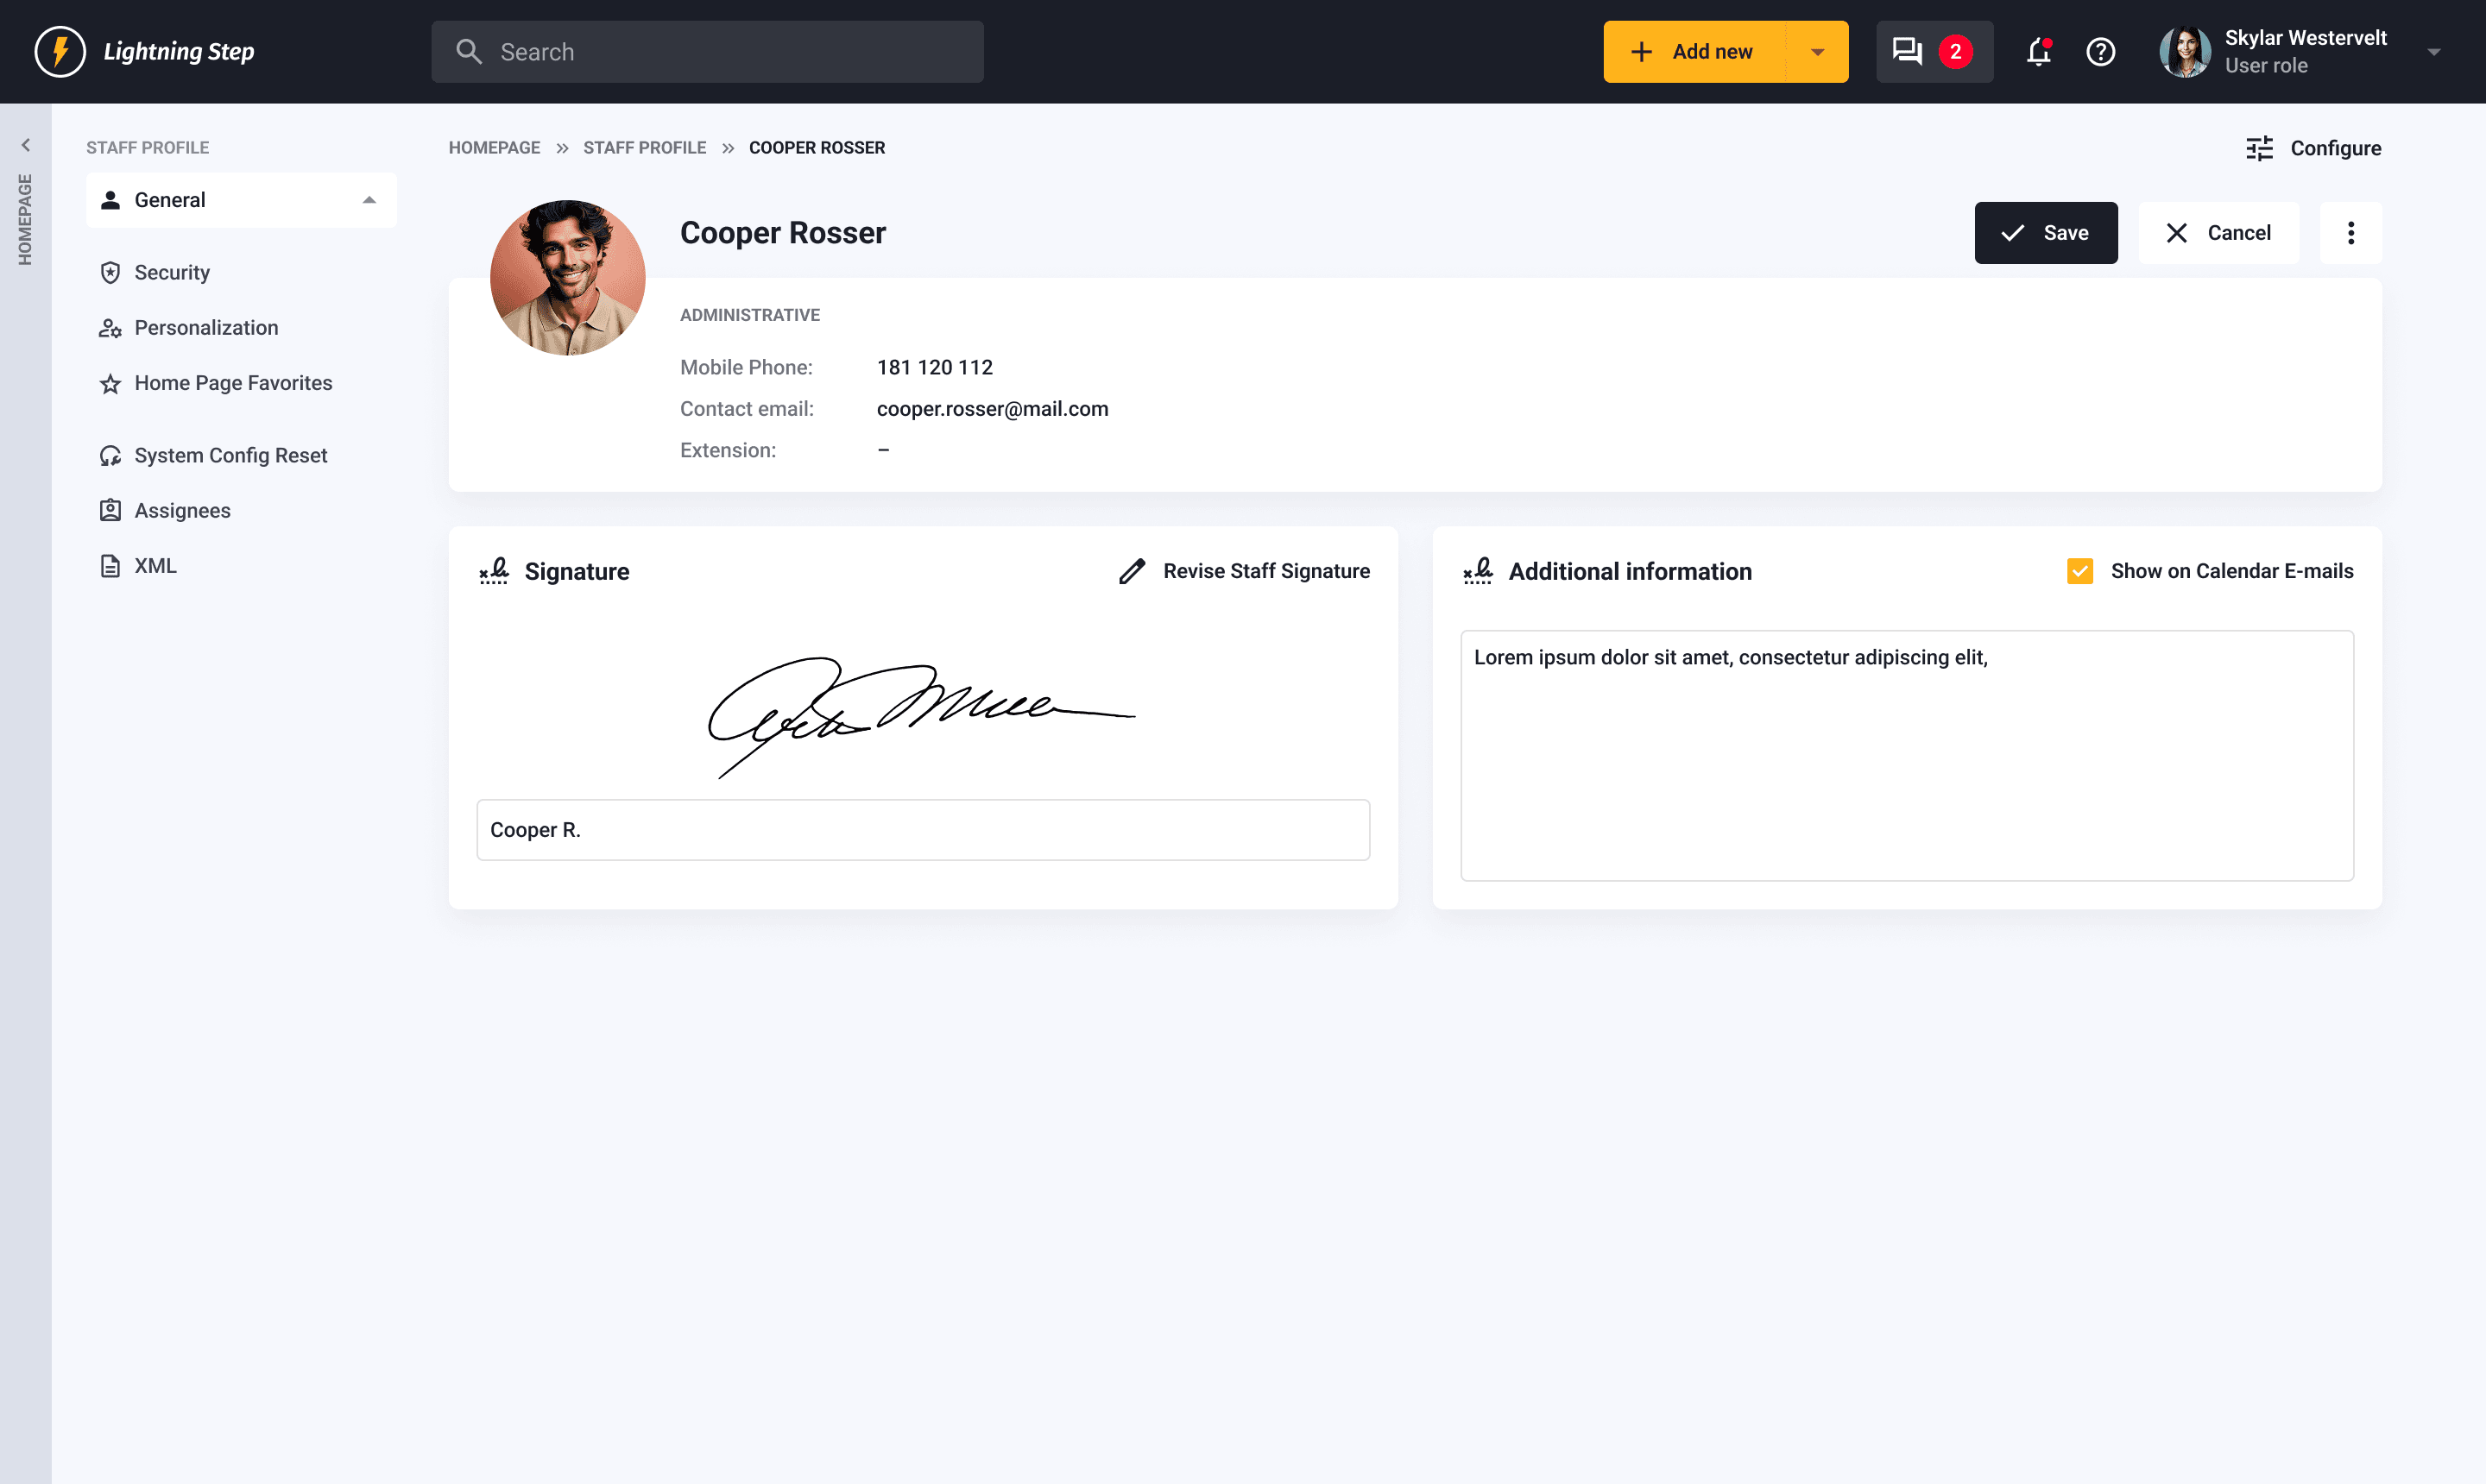Screen dimensions: 2486x1484
Task: Open the help question mark icon
Action: click(2100, 51)
